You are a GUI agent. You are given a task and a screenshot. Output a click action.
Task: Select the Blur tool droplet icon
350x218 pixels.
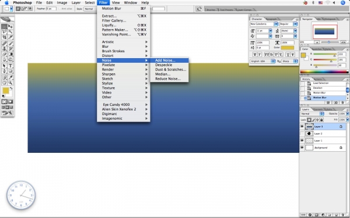(x=4, y=59)
